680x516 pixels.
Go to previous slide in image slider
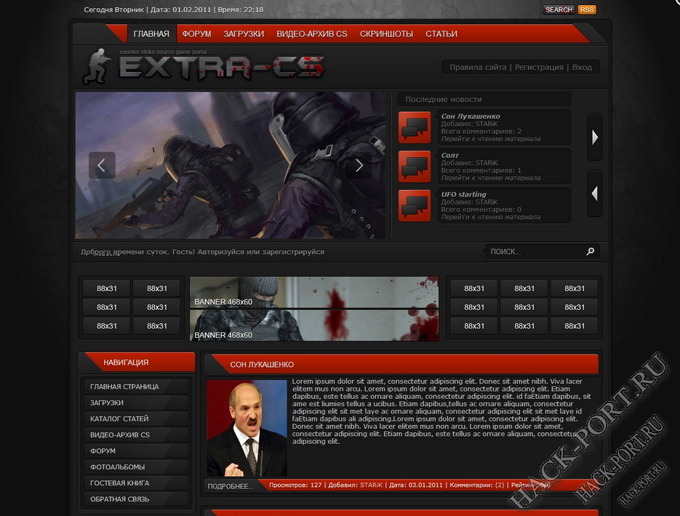[102, 165]
